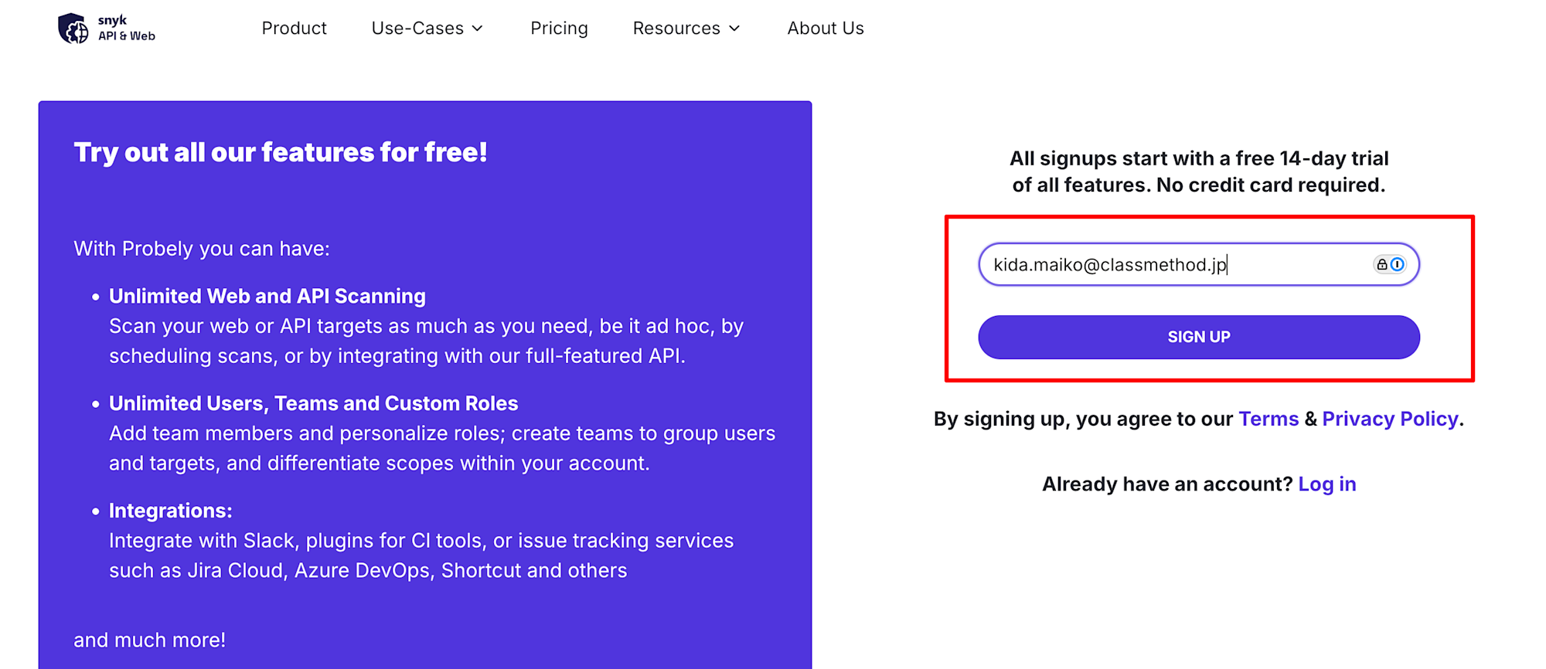
Task: Expand the Use-Cases chevron arrow
Action: pos(478,29)
